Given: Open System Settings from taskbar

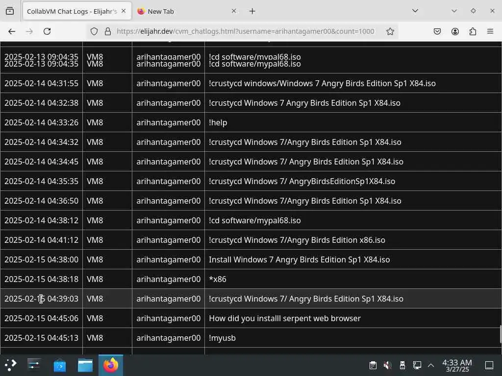Looking at the screenshot, I should pos(34,365).
